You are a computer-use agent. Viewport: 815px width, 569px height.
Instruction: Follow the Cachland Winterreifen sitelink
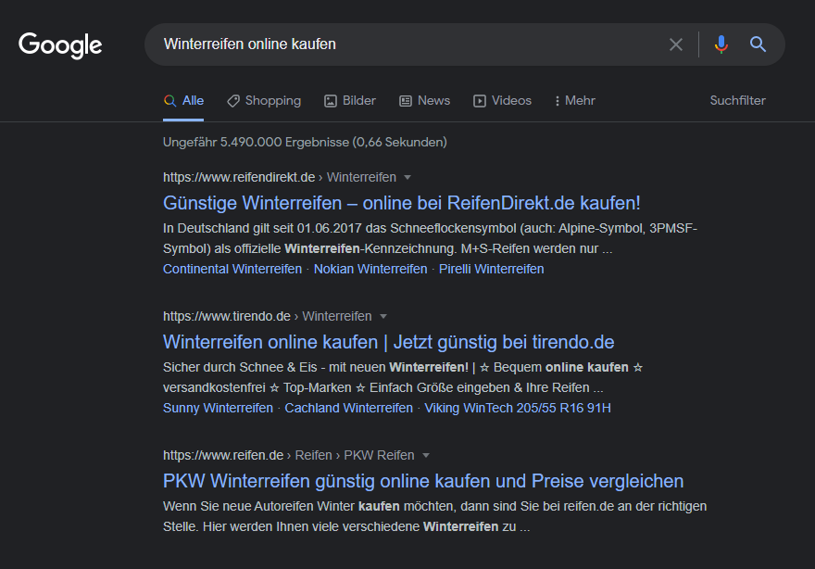[x=349, y=409]
